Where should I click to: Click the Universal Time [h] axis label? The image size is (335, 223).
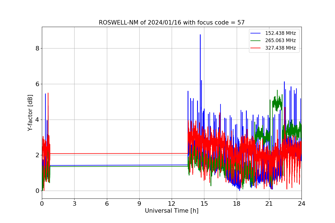(172, 211)
